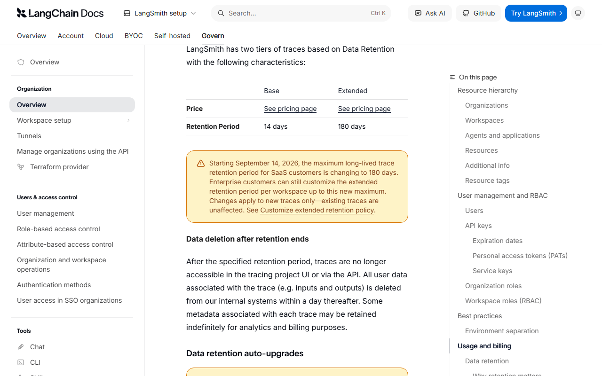
Task: Click the warning triangle icon in callout
Action: (x=201, y=164)
